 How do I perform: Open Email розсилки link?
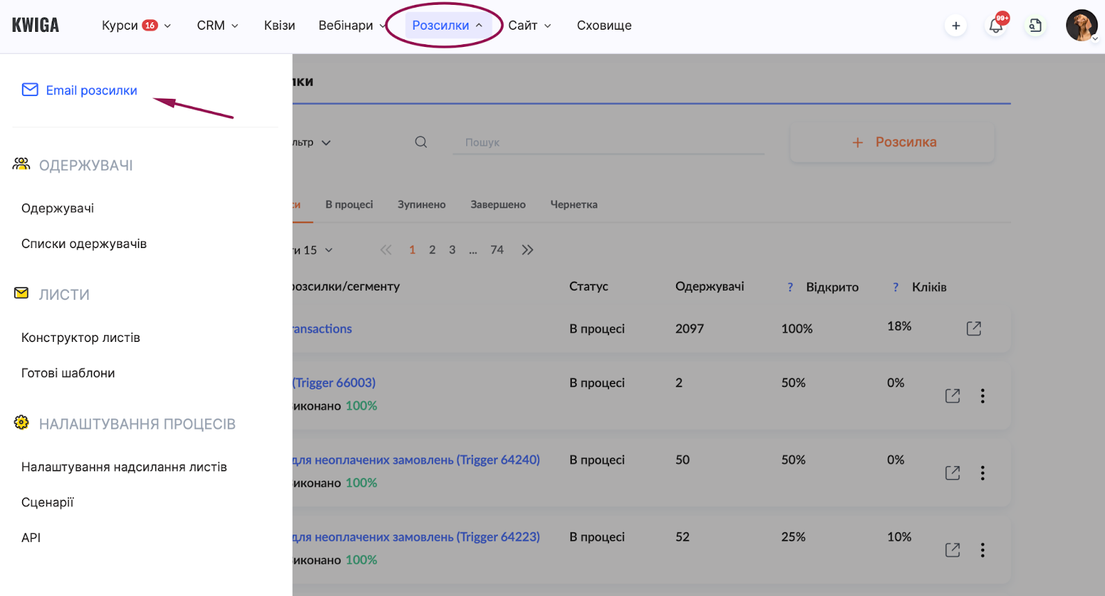pos(91,90)
